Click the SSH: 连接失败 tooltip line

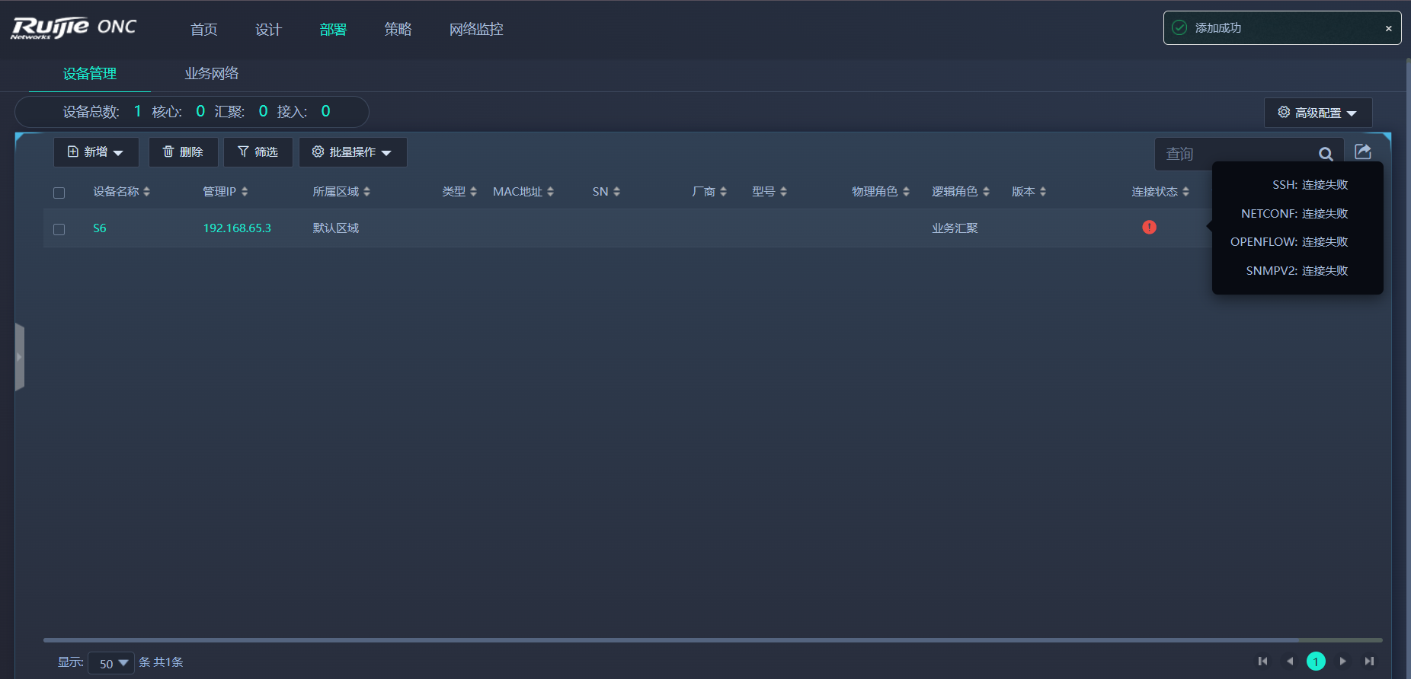(x=1310, y=185)
